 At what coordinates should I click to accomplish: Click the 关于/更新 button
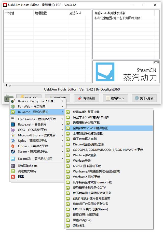pyautogui.click(x=144, y=98)
